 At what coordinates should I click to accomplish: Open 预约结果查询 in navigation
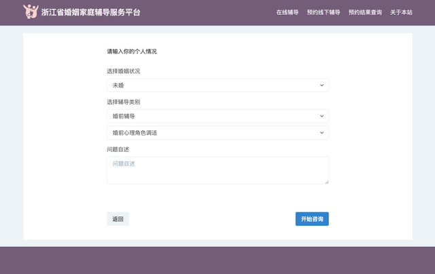pos(365,12)
